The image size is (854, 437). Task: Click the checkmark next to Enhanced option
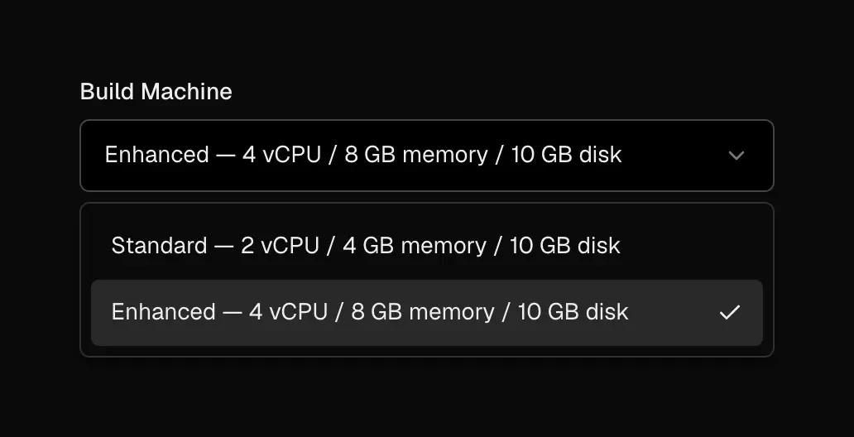[729, 312]
